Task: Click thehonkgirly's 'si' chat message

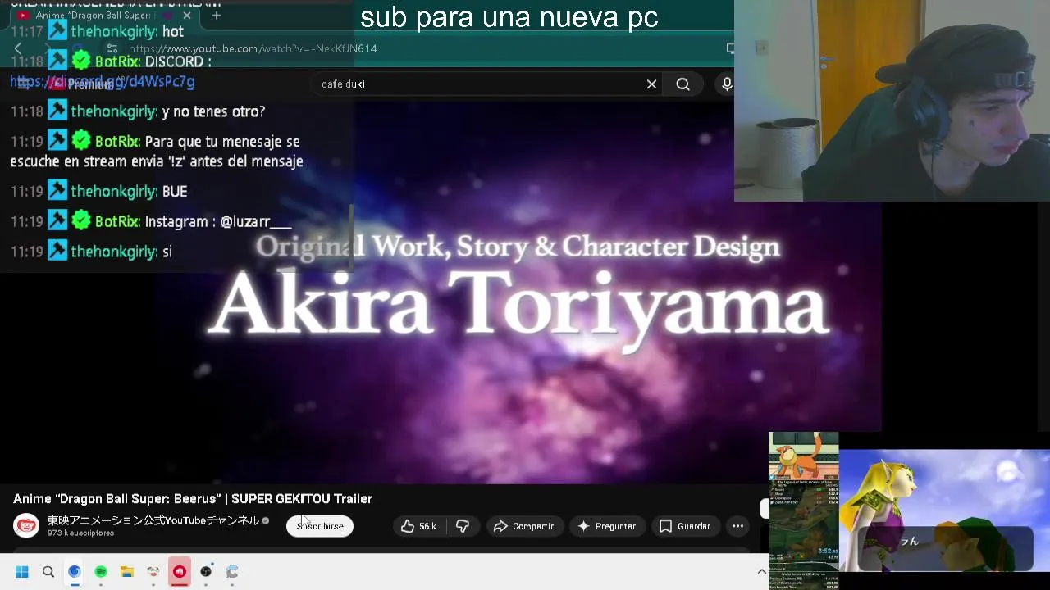Action: click(167, 252)
